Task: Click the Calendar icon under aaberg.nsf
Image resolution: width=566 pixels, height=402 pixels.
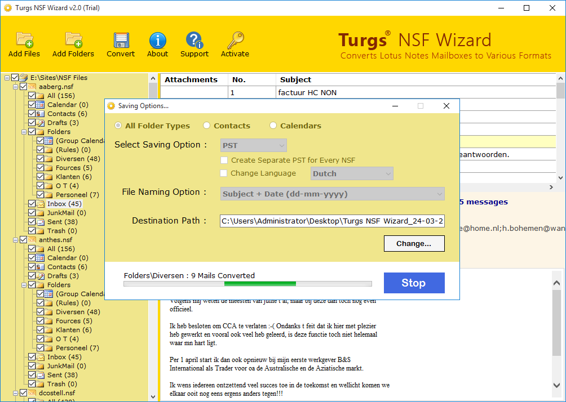Action: tap(41, 105)
